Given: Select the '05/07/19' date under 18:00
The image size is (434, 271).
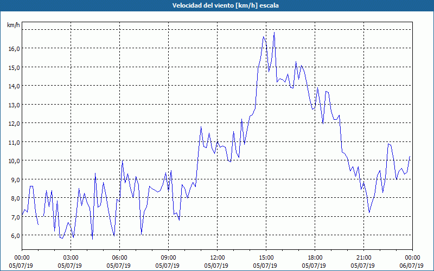Looking at the screenshot, I should pyautogui.click(x=314, y=266).
